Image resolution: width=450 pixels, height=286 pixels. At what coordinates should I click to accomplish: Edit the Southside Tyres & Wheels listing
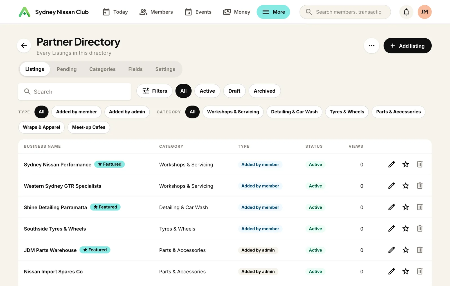click(x=391, y=228)
